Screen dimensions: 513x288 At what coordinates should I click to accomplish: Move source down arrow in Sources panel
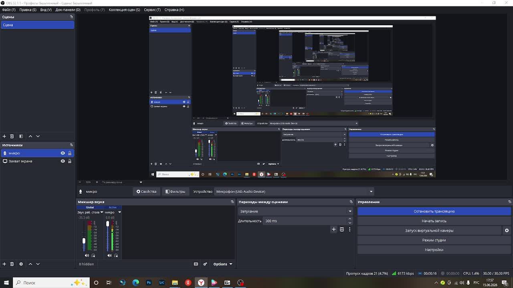point(38,264)
